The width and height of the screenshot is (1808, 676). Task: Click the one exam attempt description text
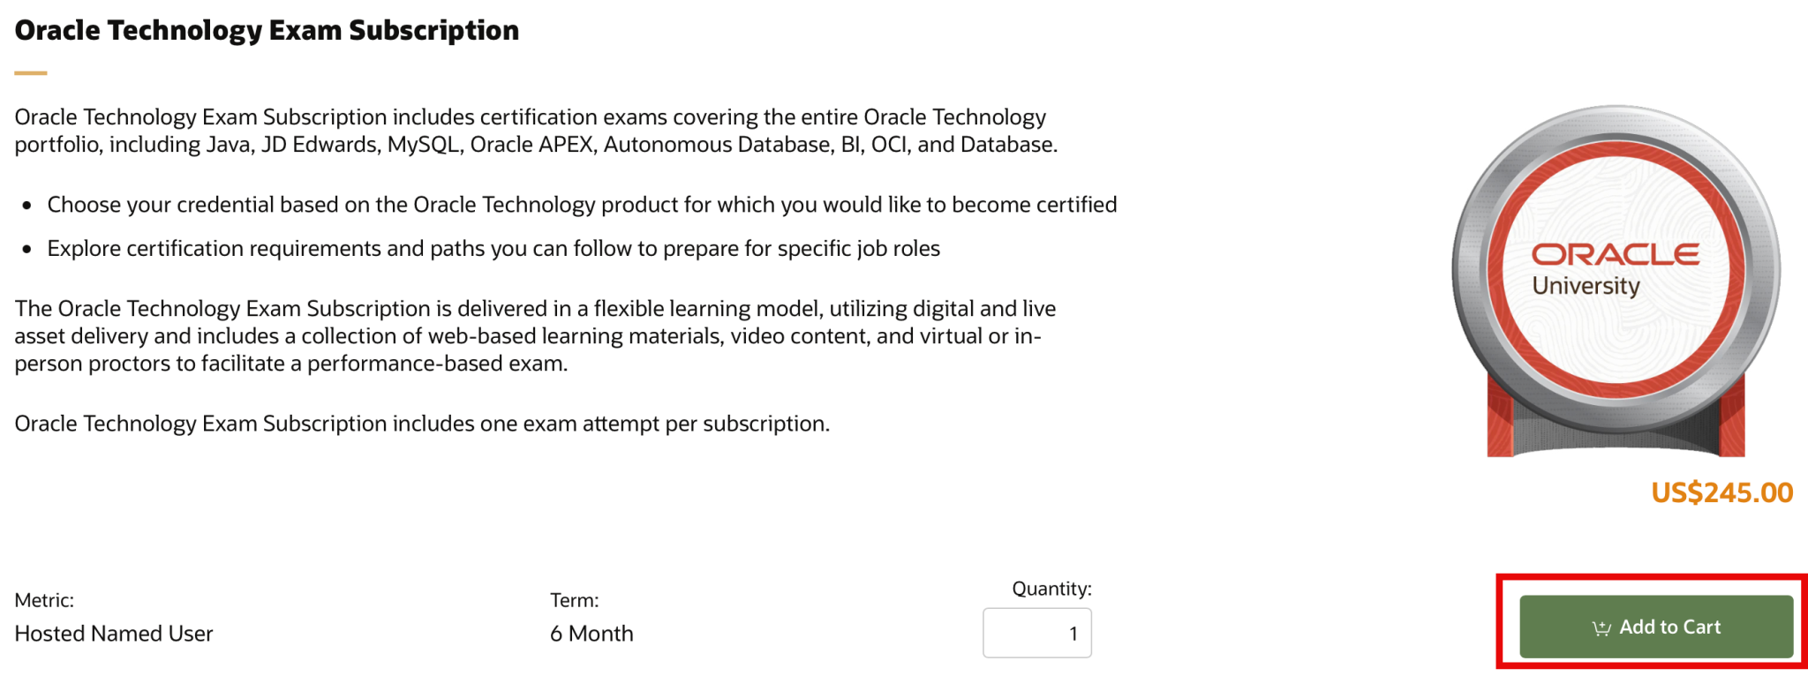tap(420, 423)
